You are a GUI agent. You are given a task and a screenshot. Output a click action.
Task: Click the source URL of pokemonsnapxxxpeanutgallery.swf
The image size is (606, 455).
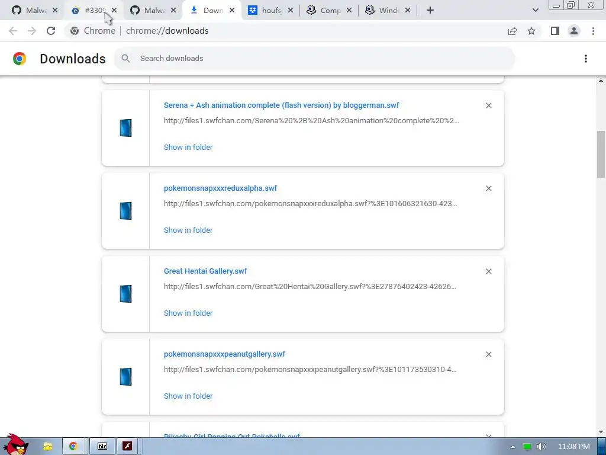310,370
